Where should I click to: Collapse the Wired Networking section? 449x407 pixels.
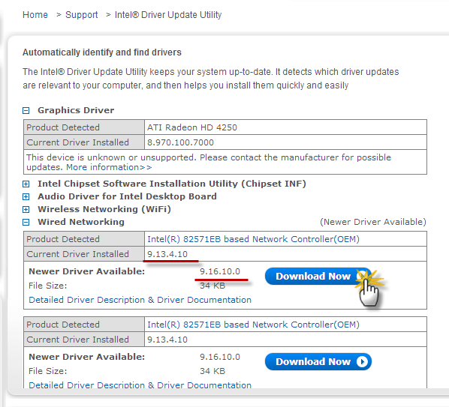point(26,222)
